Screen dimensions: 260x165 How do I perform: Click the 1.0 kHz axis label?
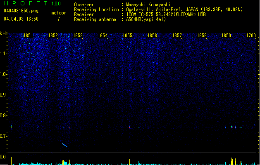3,74
